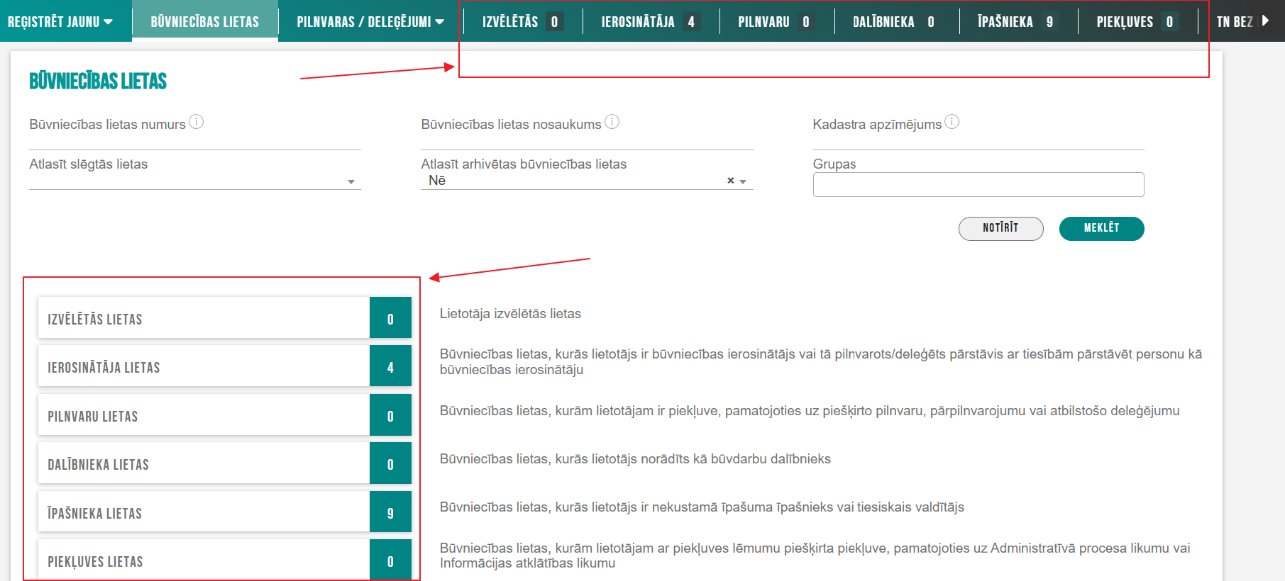Focus the Kadastra apzīmējums field
Viewport: 1285px width, 581px height.
pos(978,141)
